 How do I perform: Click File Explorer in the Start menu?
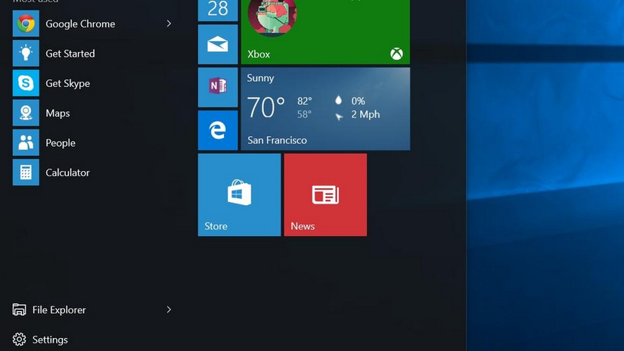(59, 310)
